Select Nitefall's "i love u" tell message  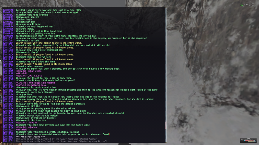point(25,123)
